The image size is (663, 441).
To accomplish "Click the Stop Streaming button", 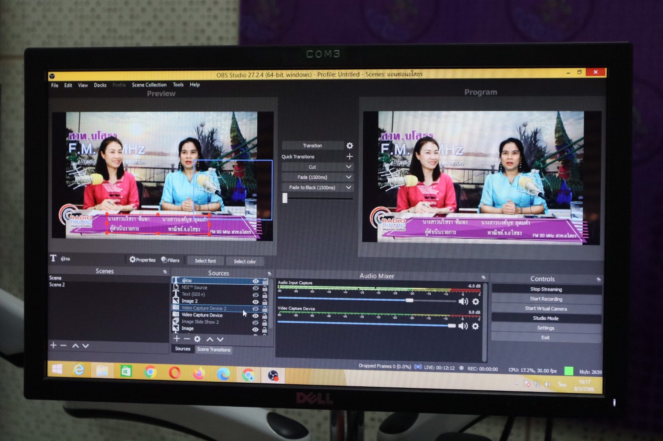I will (546, 289).
